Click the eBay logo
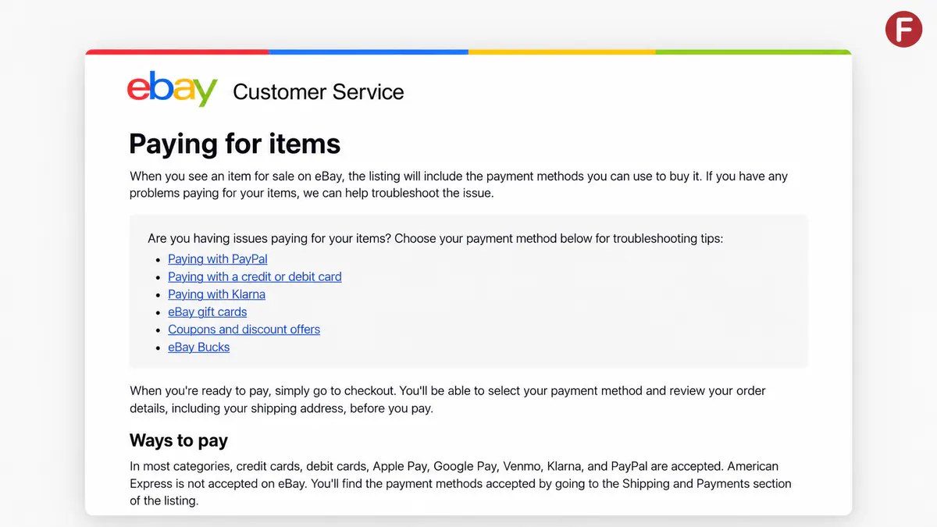This screenshot has width=937, height=527. tap(172, 89)
